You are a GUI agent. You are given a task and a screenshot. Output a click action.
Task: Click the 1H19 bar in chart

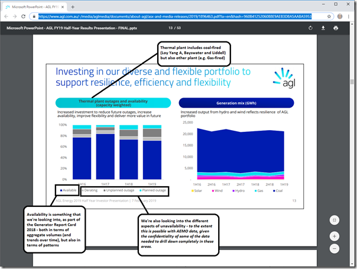(x=152, y=152)
